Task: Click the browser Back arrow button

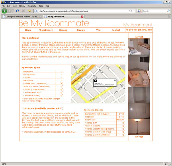Action: [4, 11]
